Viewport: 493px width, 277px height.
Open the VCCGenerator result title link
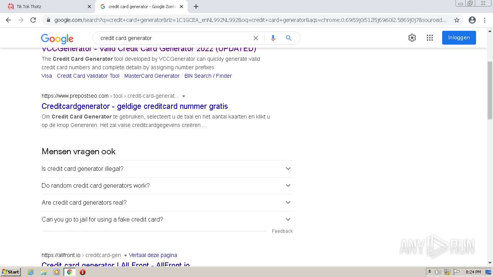click(x=149, y=49)
